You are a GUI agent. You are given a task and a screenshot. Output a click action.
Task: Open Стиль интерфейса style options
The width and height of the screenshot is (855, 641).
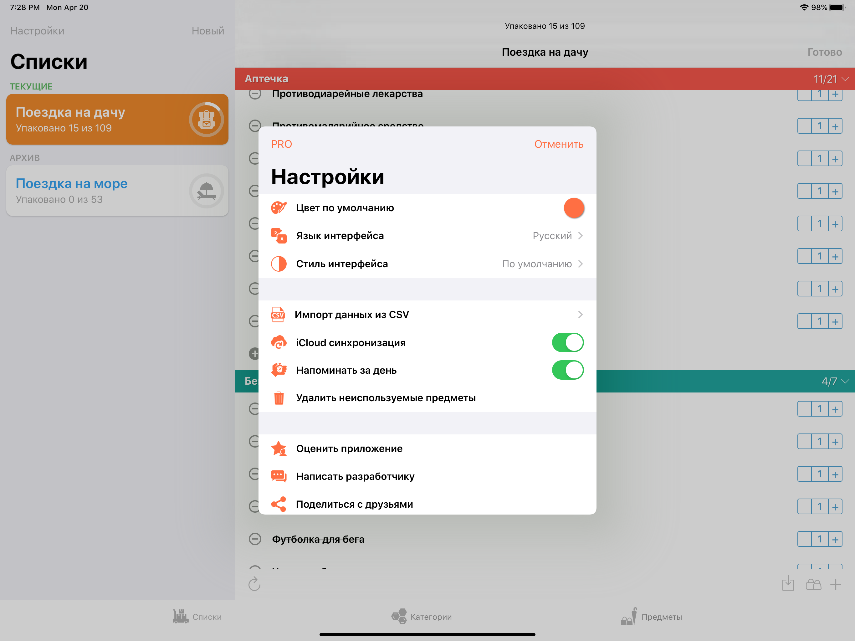pyautogui.click(x=427, y=264)
